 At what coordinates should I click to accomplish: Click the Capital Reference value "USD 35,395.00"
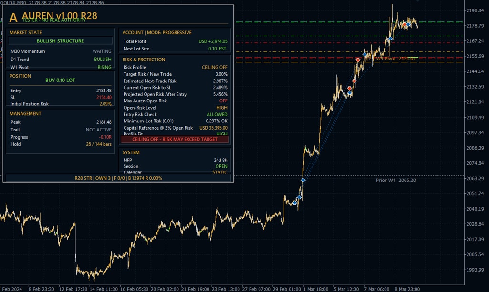(x=214, y=128)
